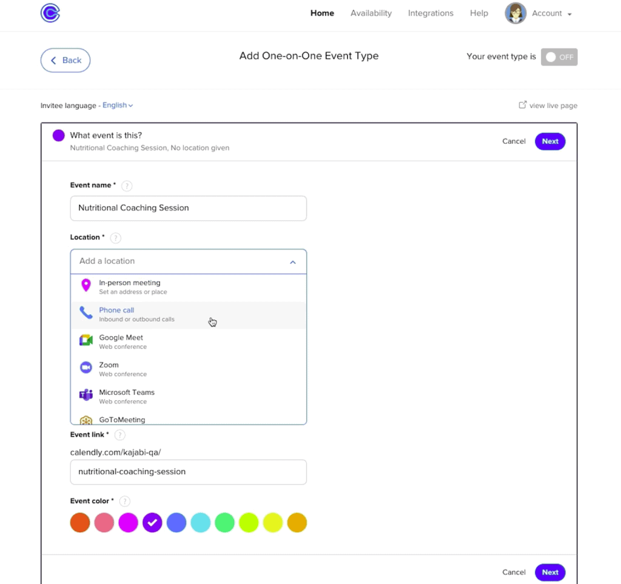Open the Availability tab
Image resolution: width=621 pixels, height=584 pixels.
pos(371,13)
